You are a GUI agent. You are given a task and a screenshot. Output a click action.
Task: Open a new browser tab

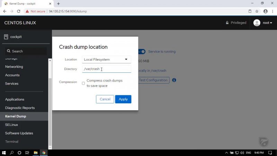coord(58,3)
